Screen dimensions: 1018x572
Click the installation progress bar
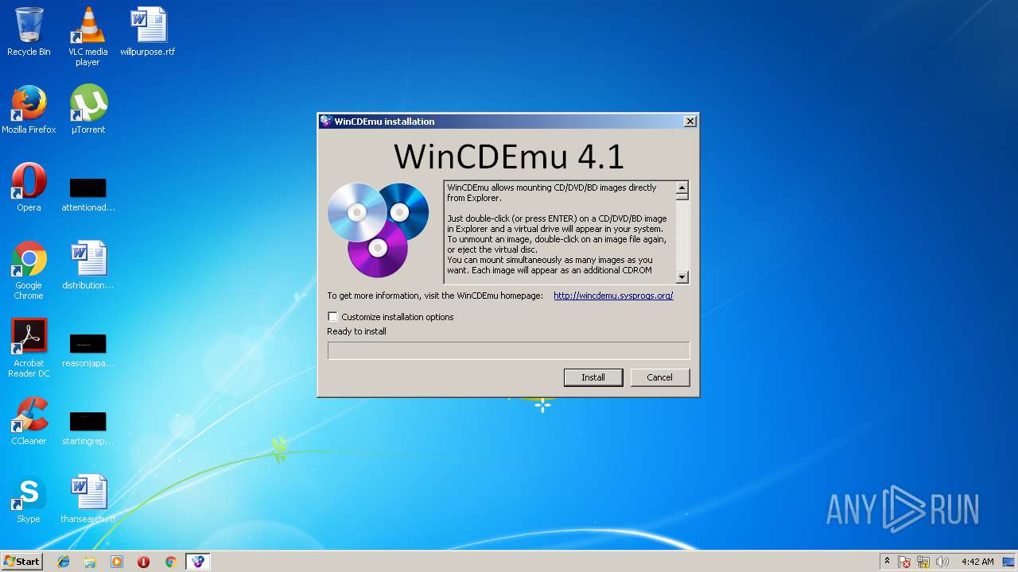tap(508, 350)
